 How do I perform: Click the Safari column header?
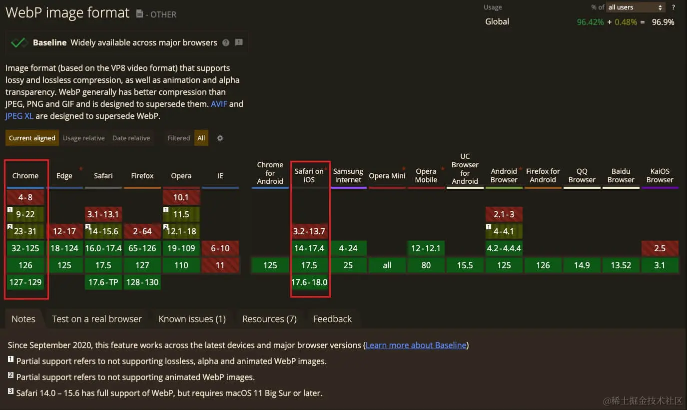click(103, 176)
